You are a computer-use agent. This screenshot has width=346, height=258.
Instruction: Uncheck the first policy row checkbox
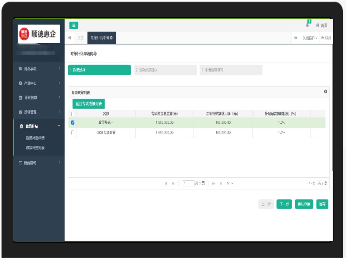pos(73,123)
